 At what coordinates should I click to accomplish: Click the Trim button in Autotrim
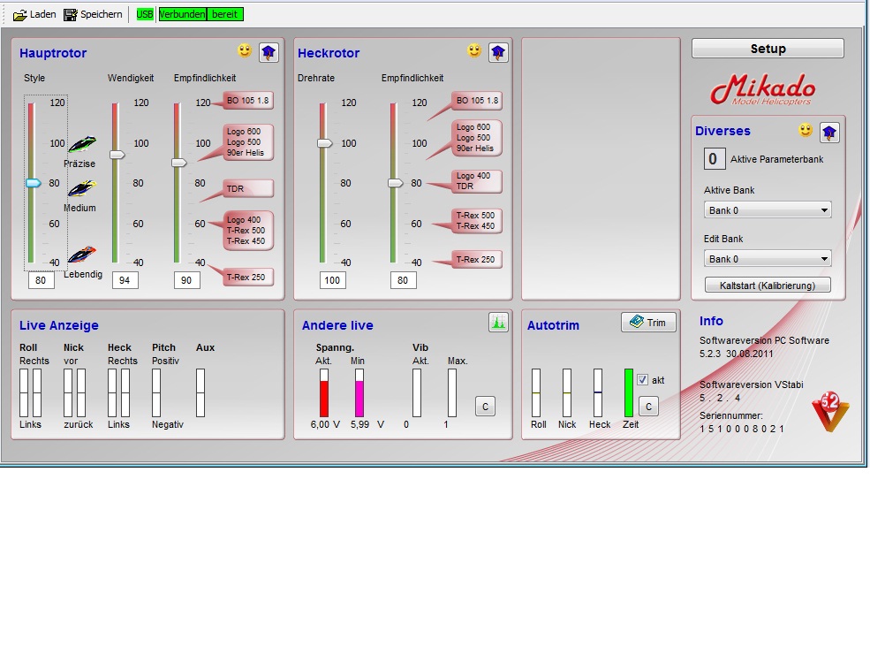(x=648, y=323)
